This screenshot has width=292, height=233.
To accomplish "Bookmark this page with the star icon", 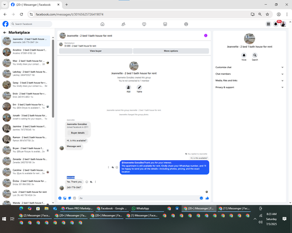I will pyautogui.click(x=267, y=14).
